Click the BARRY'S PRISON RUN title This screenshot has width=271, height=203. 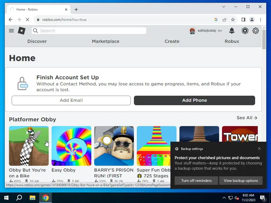tap(114, 173)
